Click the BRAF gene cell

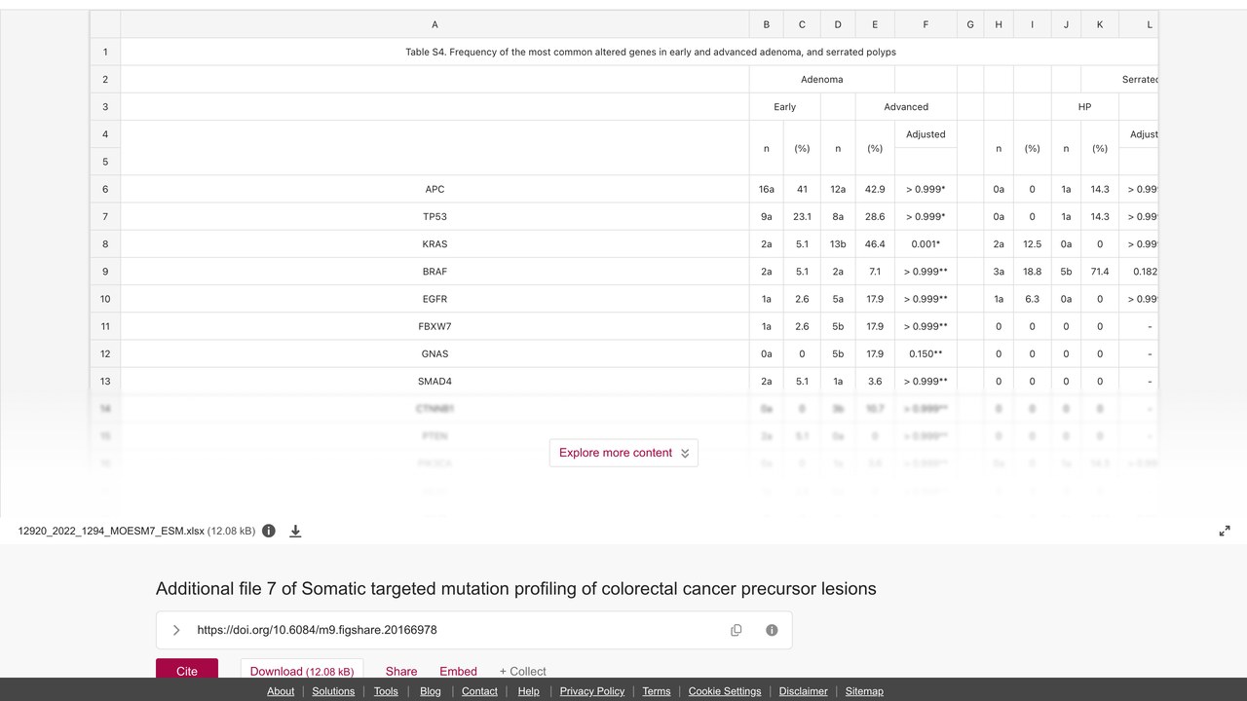(x=435, y=272)
